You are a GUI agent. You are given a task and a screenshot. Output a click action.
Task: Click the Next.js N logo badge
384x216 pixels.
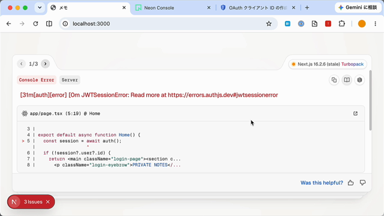point(14,202)
